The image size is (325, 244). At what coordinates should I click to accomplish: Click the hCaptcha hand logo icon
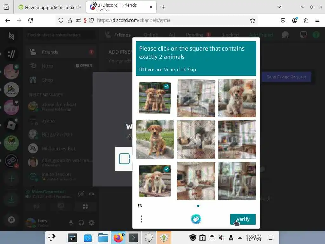196,219
